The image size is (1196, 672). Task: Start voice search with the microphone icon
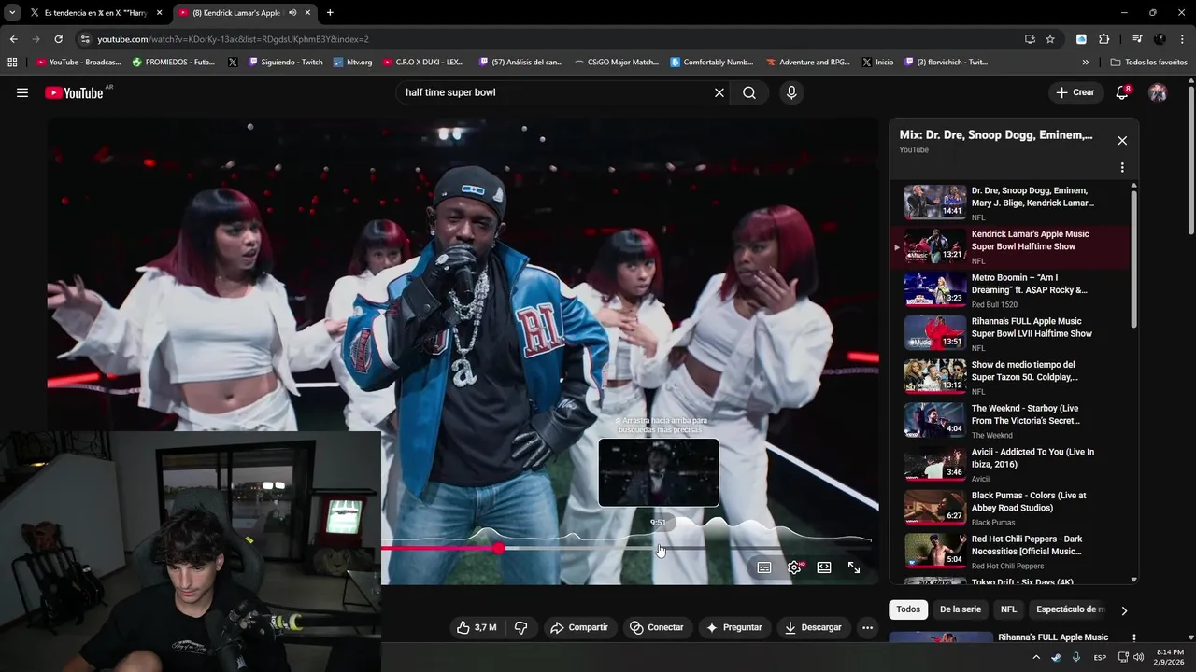pyautogui.click(x=791, y=92)
